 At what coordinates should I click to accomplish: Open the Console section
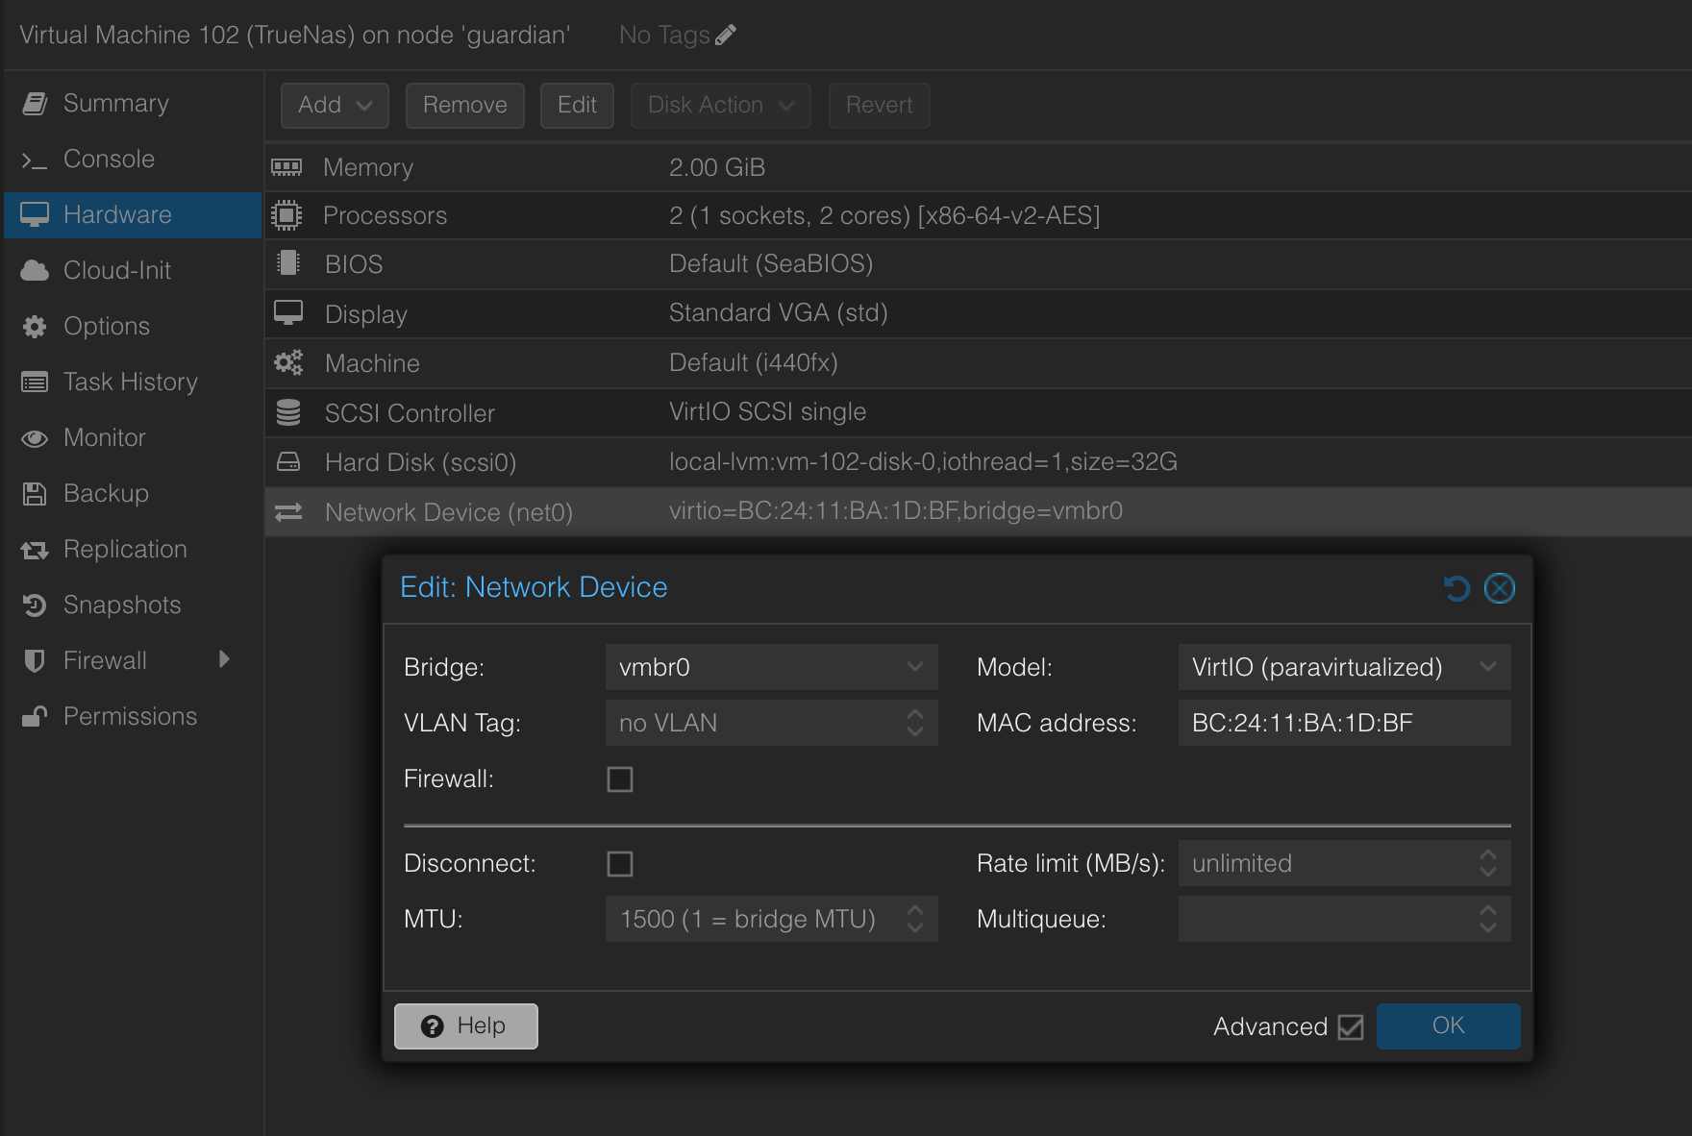coord(133,160)
